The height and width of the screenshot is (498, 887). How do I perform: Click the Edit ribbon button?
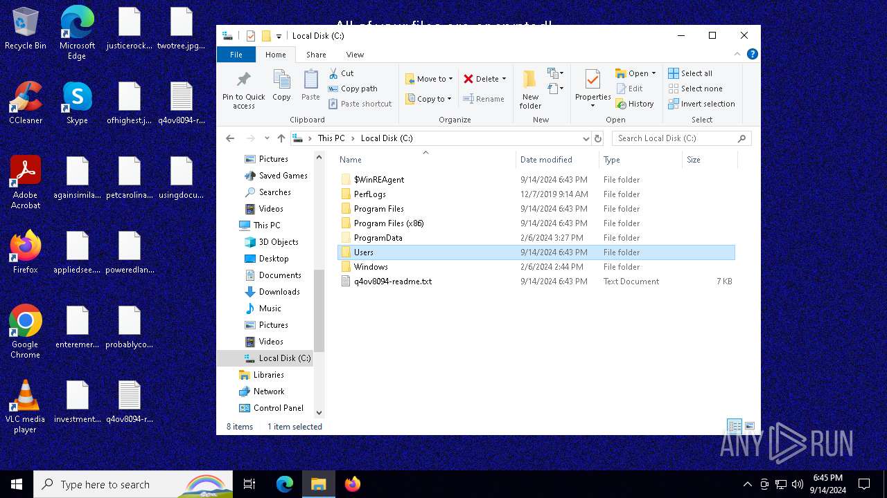629,89
